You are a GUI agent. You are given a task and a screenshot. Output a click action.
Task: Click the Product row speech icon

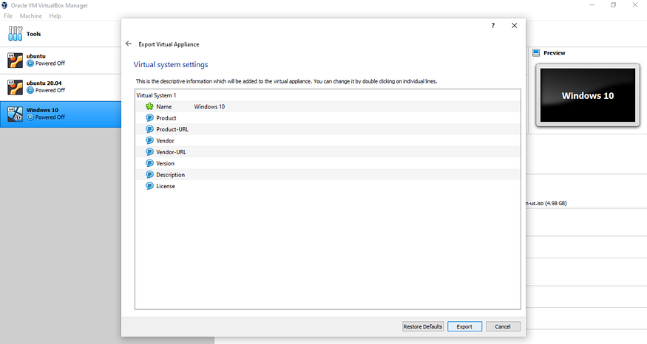point(149,118)
